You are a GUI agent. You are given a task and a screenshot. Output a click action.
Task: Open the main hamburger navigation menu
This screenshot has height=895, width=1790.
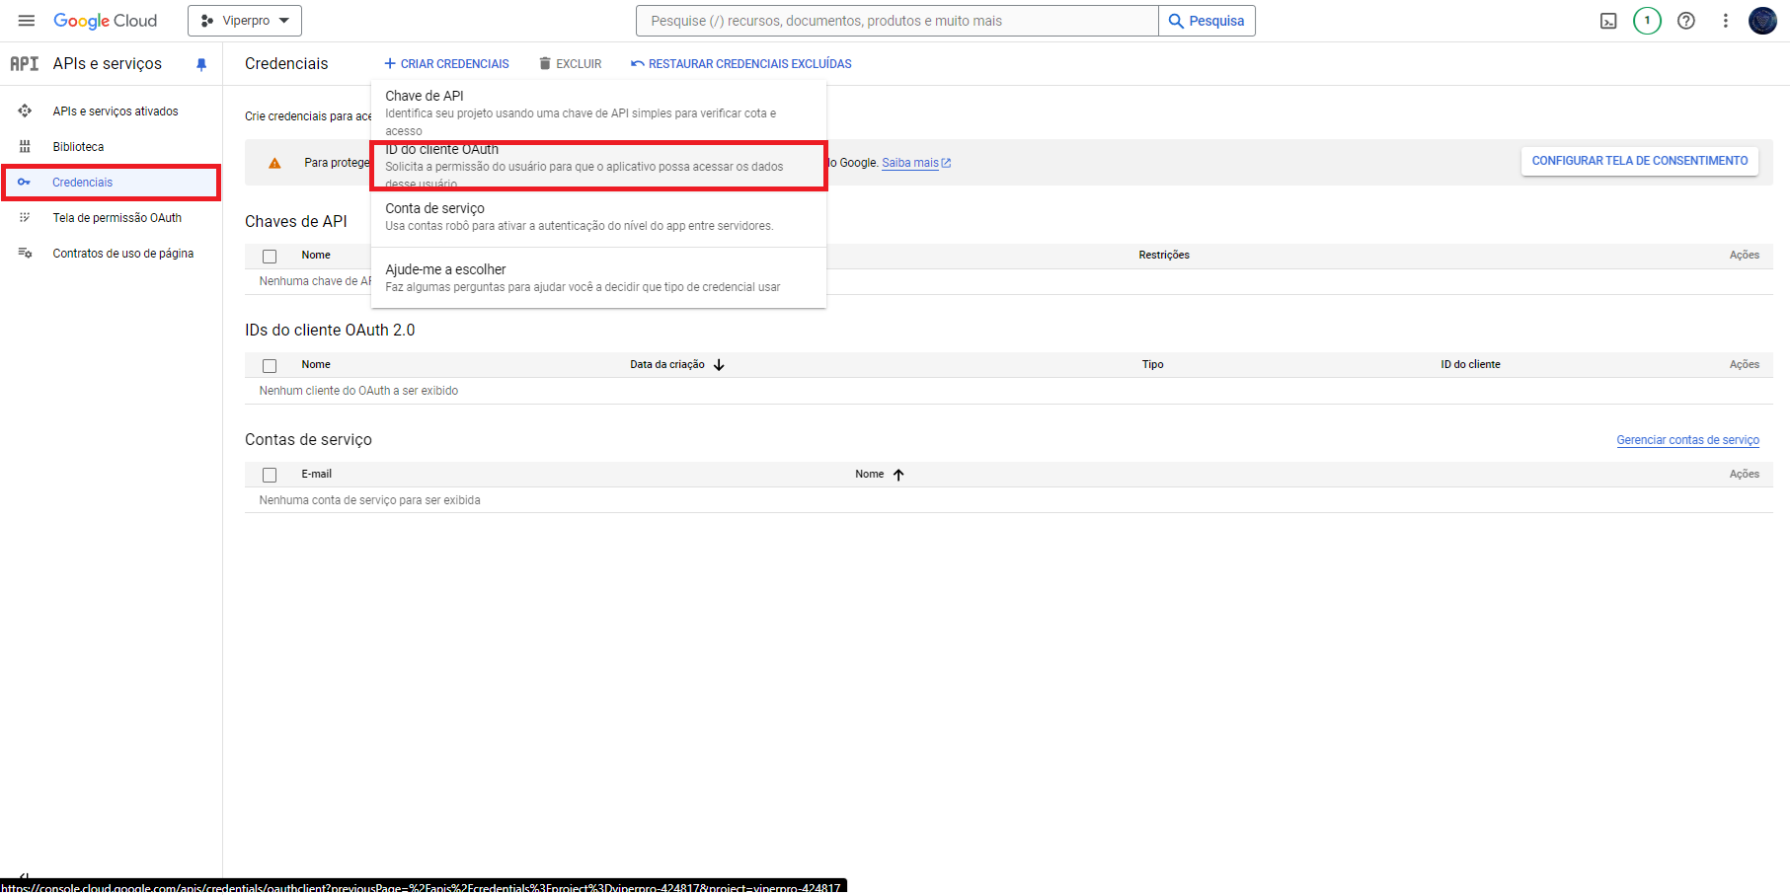[27, 21]
